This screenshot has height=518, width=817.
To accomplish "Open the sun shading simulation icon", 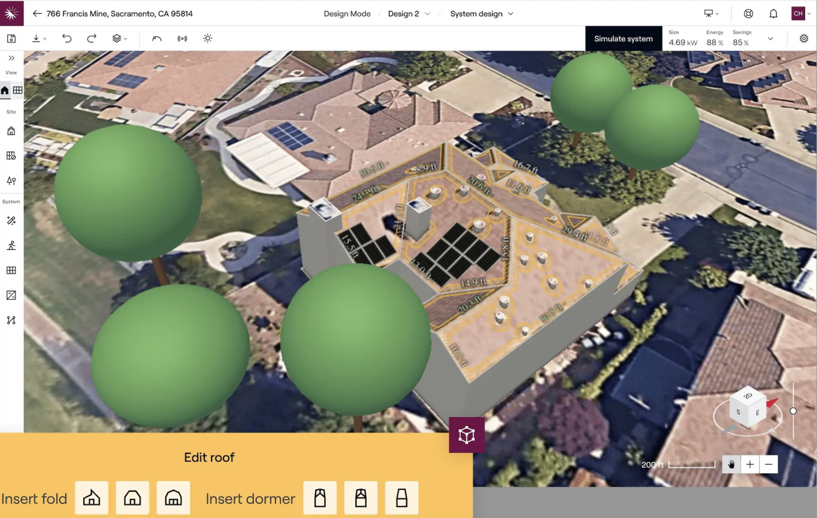I will tap(208, 39).
